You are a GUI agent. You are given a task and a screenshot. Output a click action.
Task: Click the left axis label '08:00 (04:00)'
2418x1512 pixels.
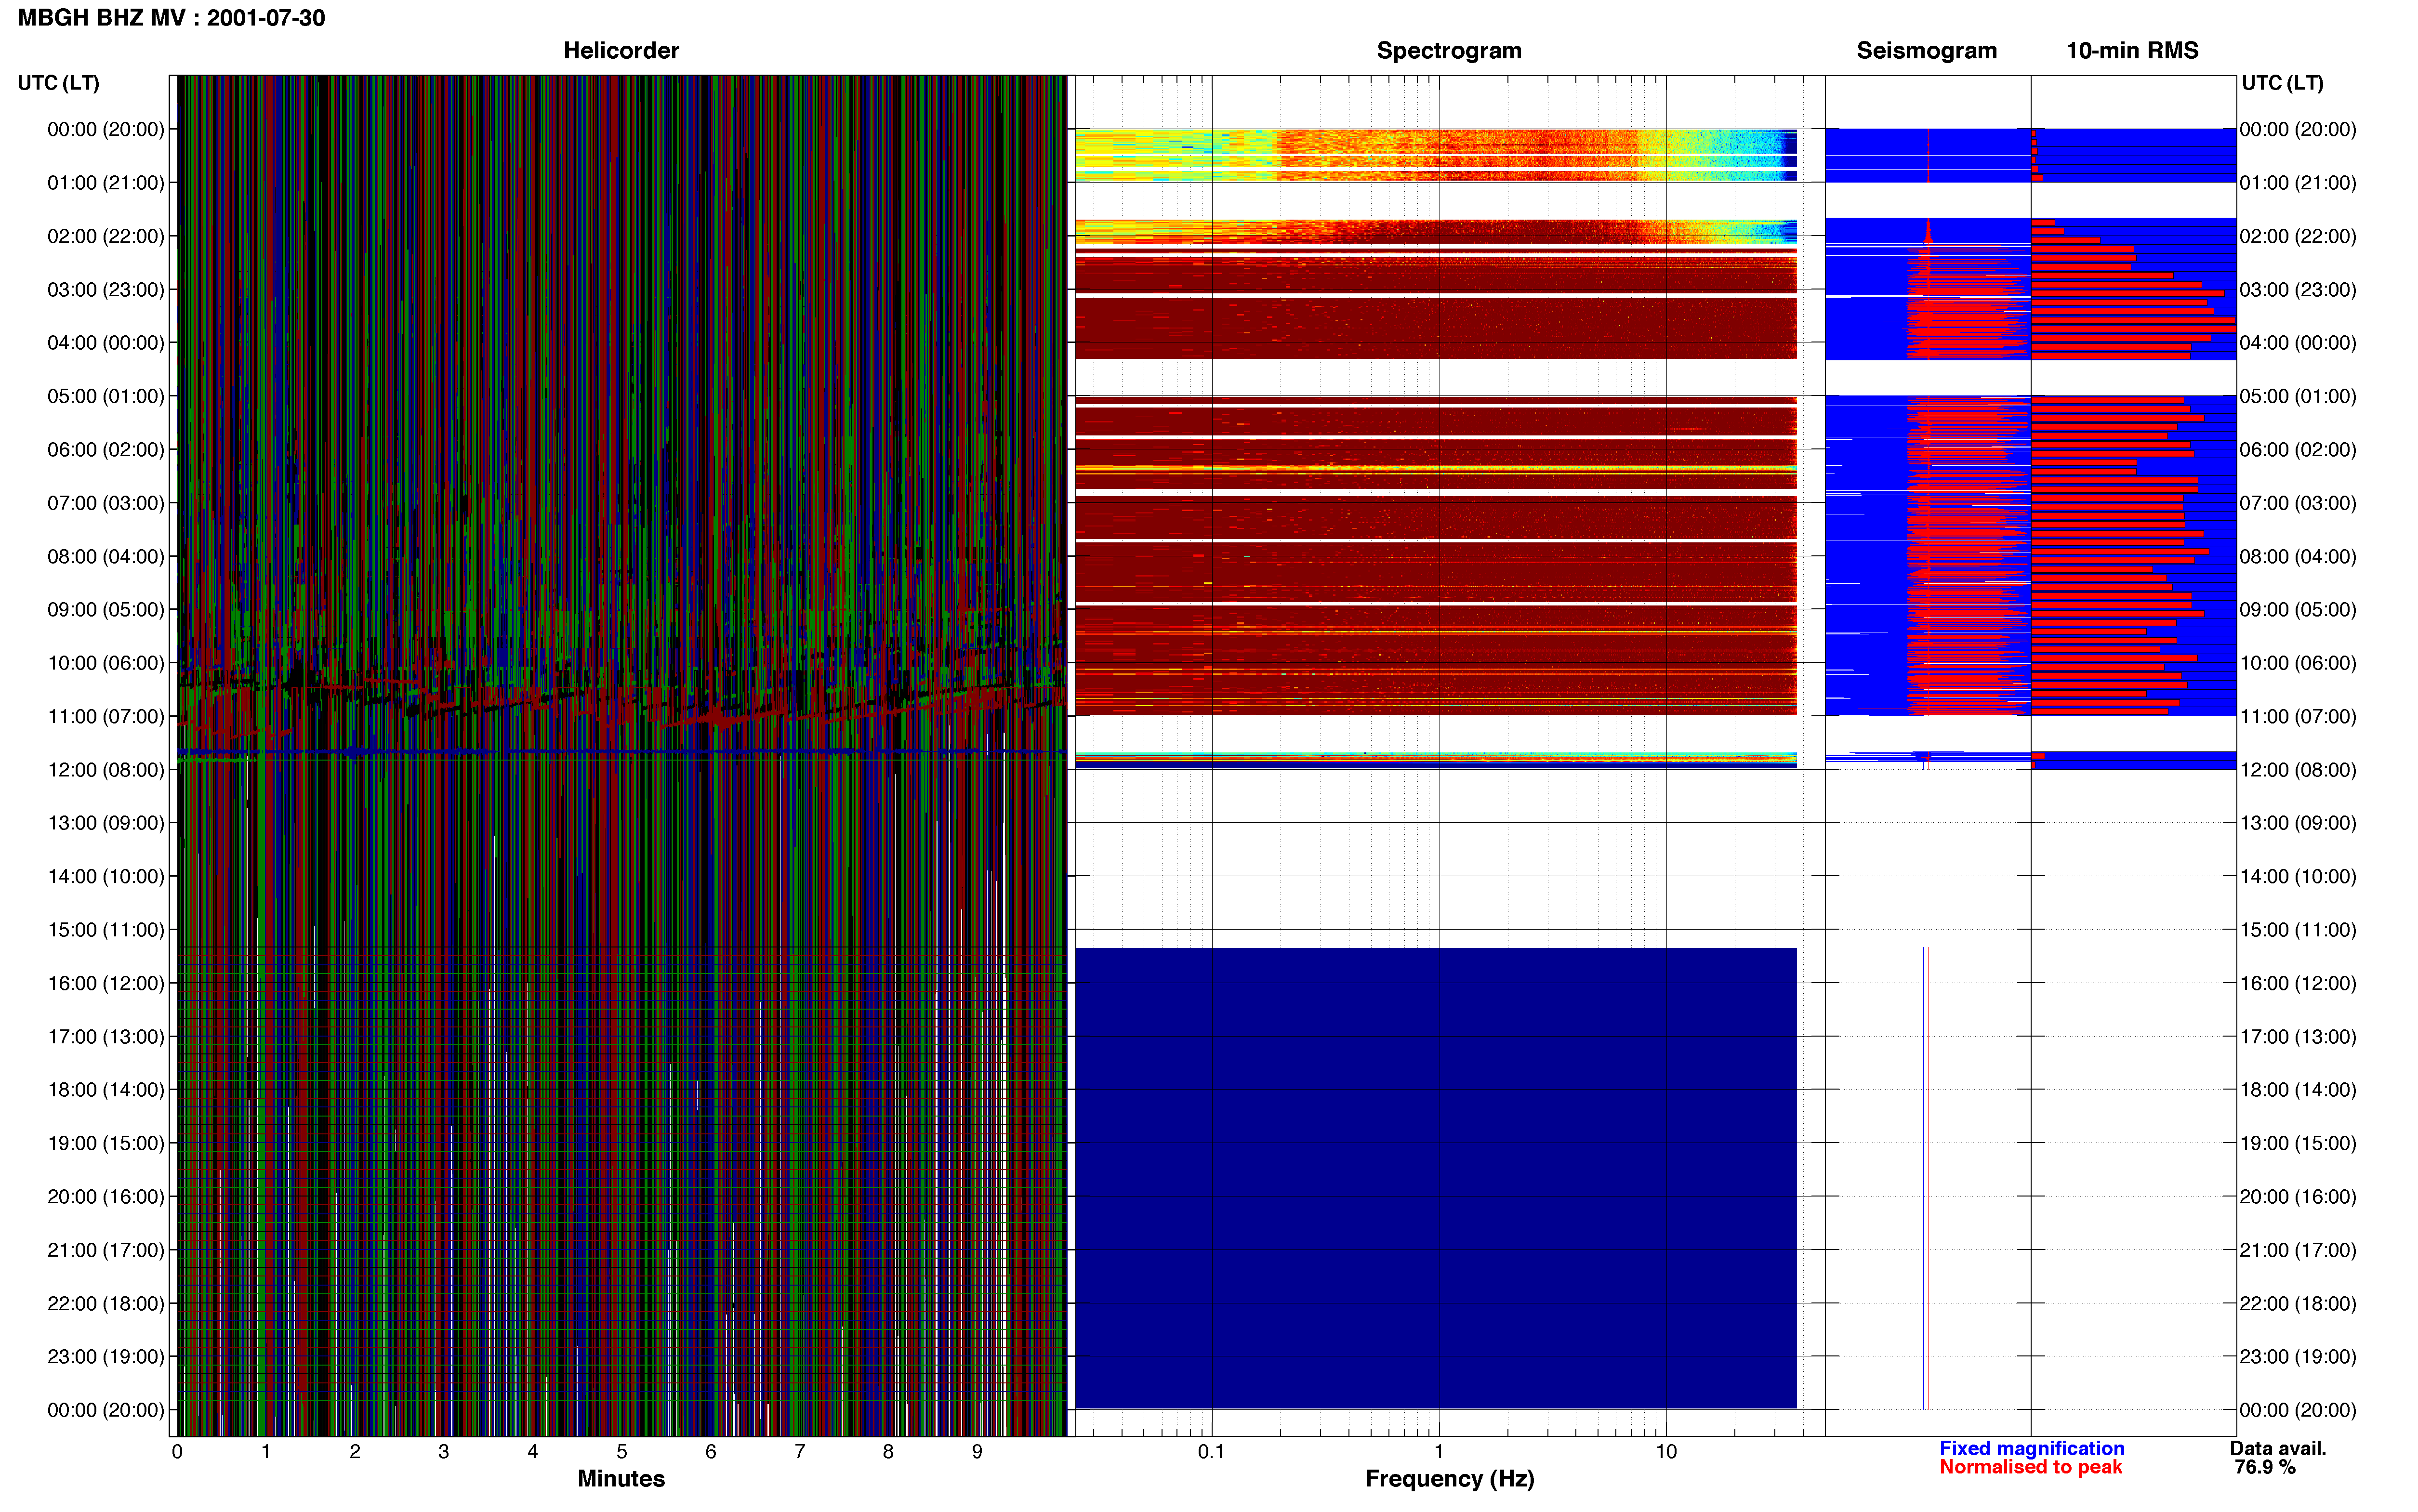point(106,556)
